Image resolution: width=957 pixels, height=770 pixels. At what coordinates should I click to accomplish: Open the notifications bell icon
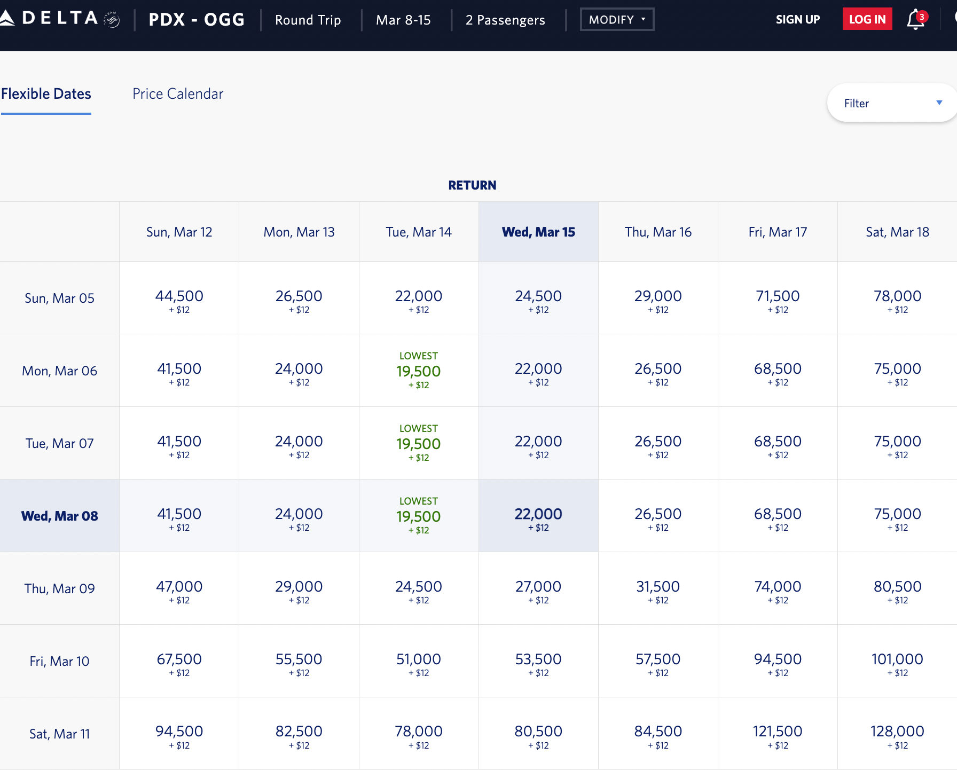(915, 20)
